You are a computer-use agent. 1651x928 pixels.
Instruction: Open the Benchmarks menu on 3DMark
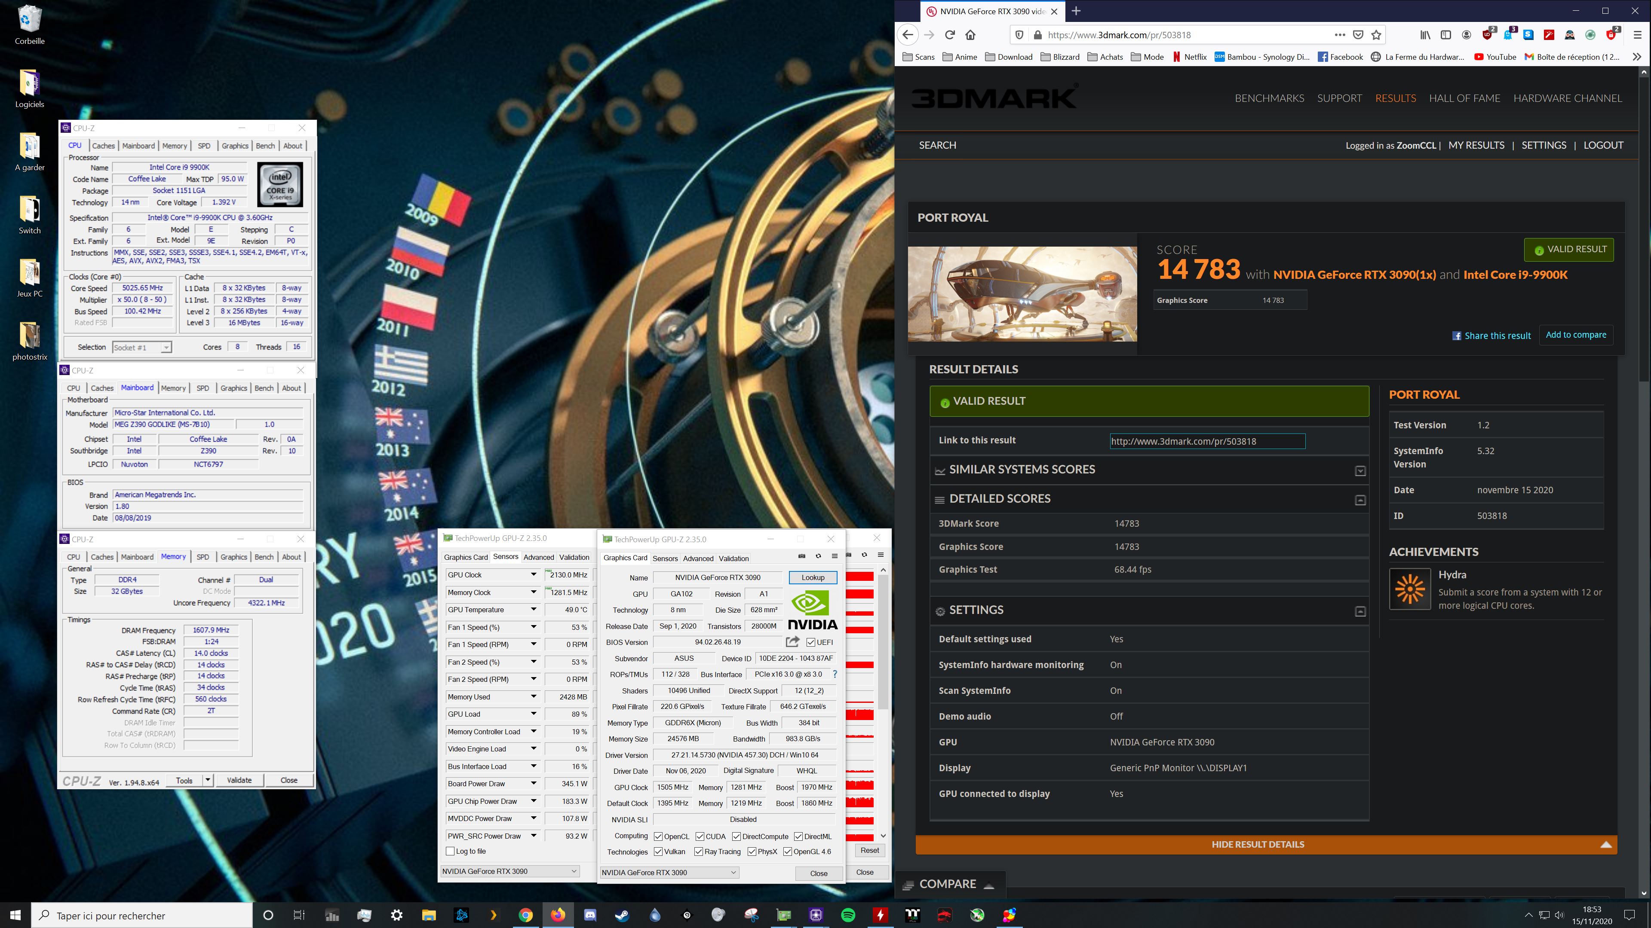click(1269, 98)
